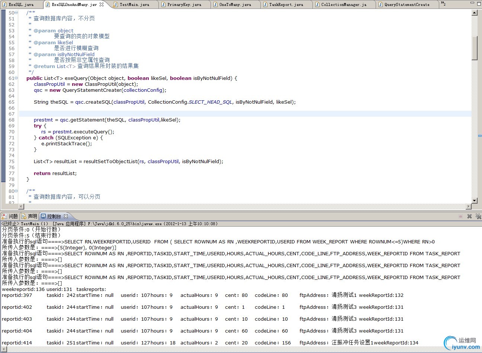482x353 pixels.
Task: Click 'QueryStatementCreater' on line 63
Action: pyautogui.click(x=92, y=90)
